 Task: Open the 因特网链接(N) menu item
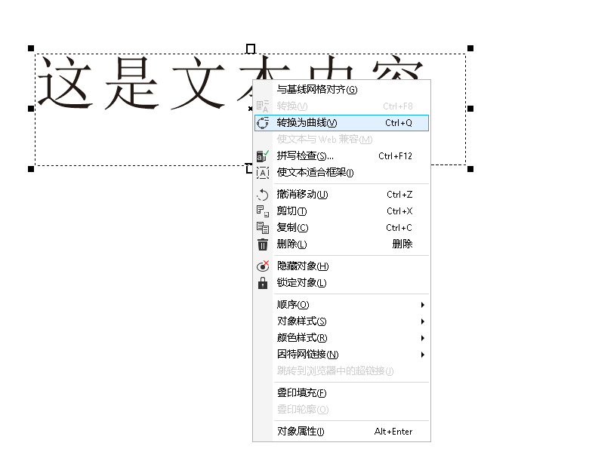(x=341, y=355)
